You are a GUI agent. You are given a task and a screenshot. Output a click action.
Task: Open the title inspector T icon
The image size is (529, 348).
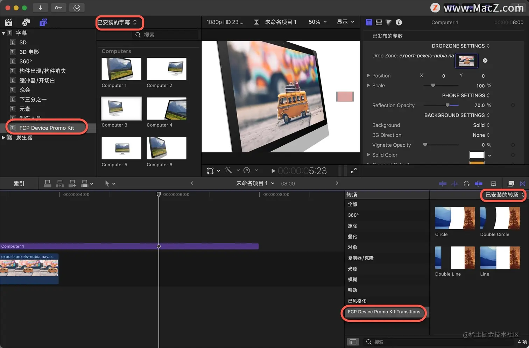click(369, 22)
